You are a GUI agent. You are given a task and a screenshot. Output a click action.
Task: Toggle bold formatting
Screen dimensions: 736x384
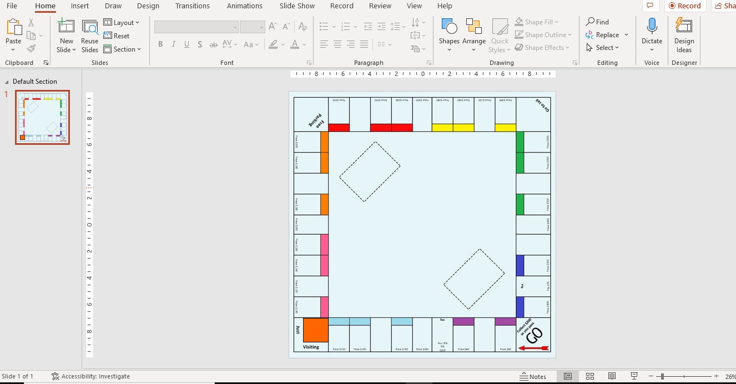click(160, 44)
